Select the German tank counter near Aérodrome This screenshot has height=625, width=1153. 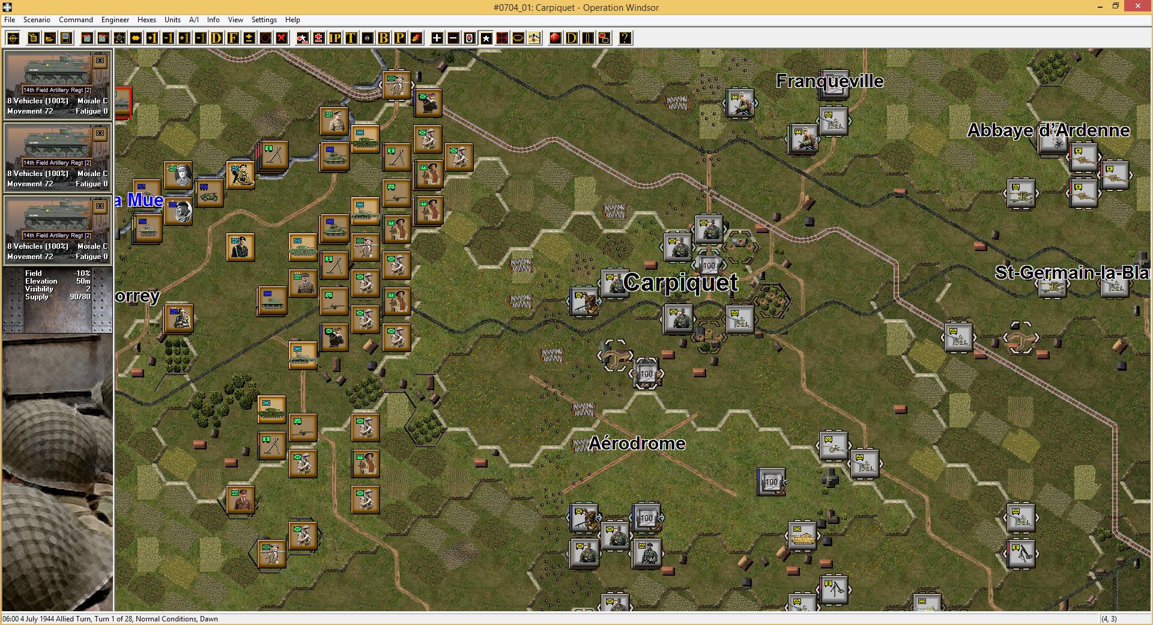tap(802, 535)
